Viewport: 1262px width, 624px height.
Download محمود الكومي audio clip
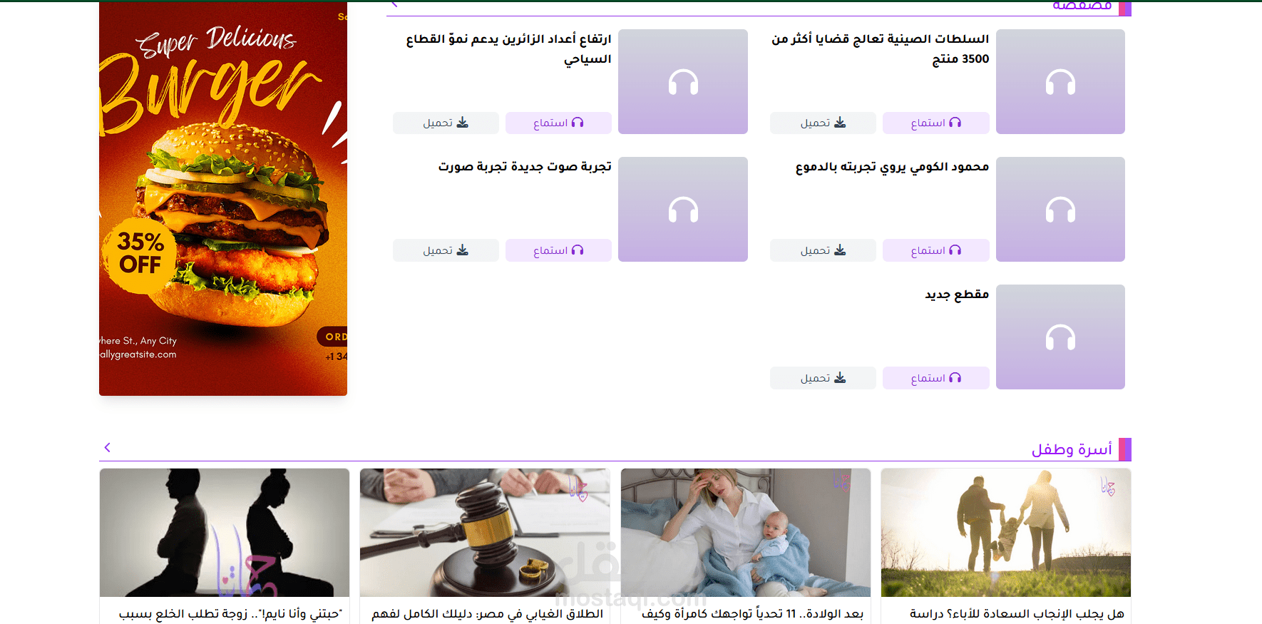click(x=823, y=250)
